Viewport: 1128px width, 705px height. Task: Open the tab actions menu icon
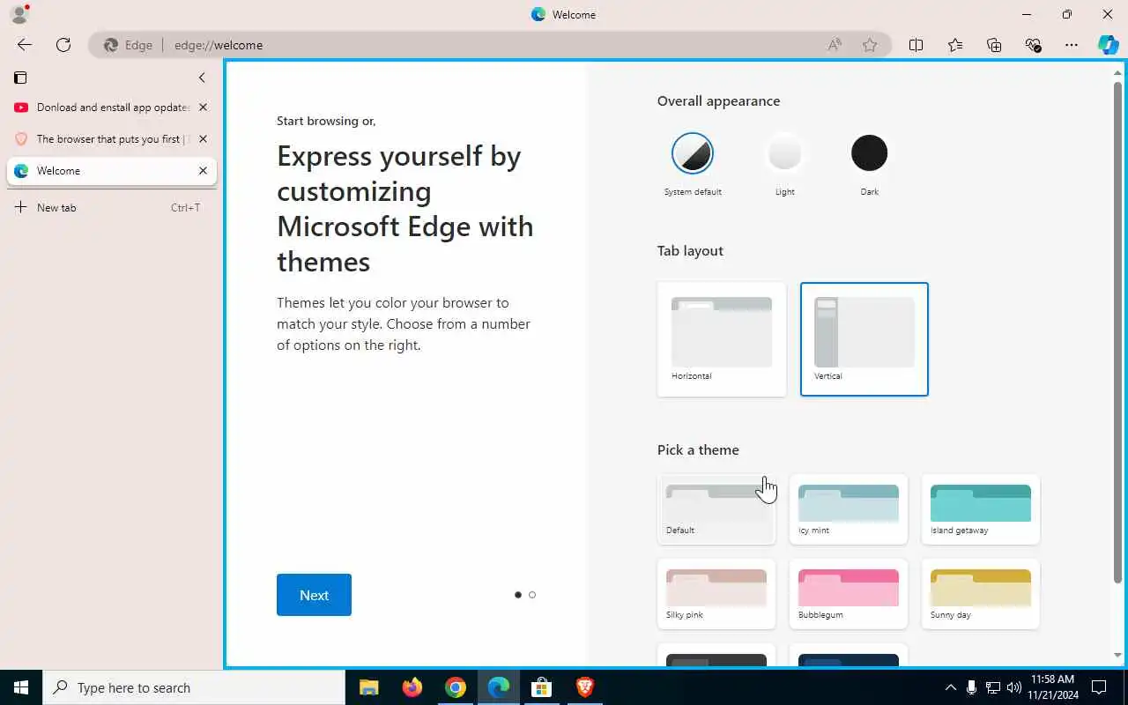click(20, 78)
